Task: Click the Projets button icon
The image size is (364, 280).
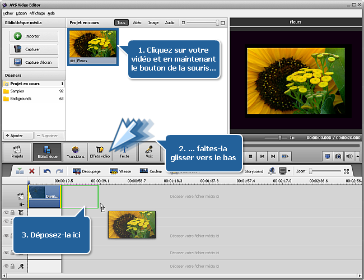Action: 17,152
